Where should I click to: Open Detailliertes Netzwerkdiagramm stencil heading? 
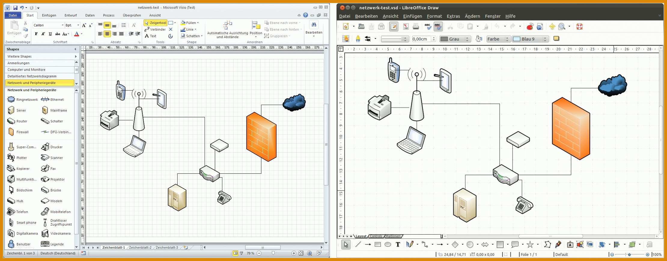click(40, 76)
